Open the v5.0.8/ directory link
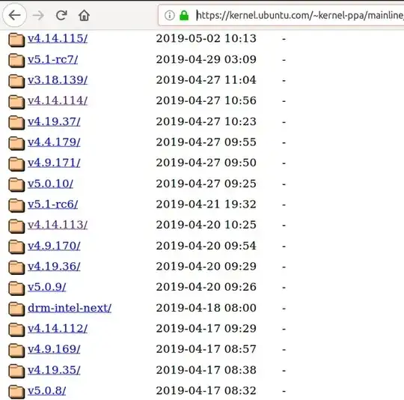The height and width of the screenshot is (400, 404). 46,391
